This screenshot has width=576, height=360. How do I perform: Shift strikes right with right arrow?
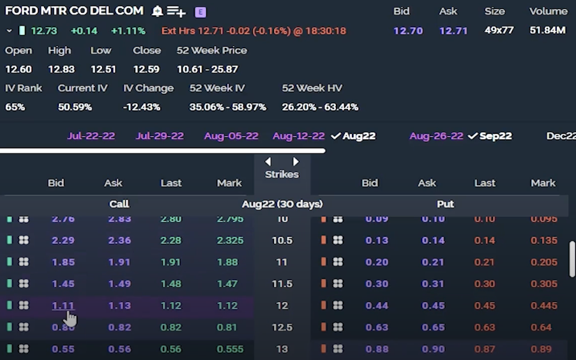(296, 161)
